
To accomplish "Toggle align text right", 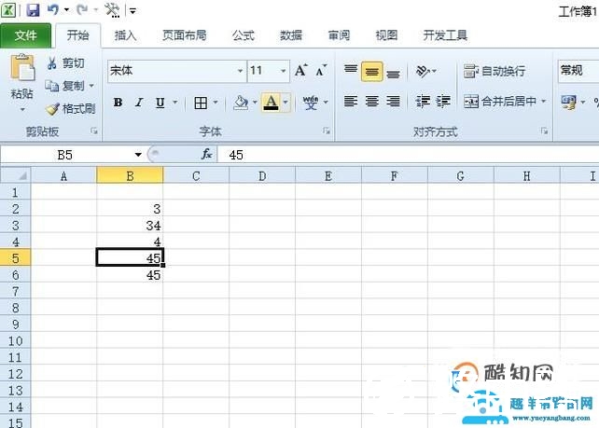I will point(393,102).
